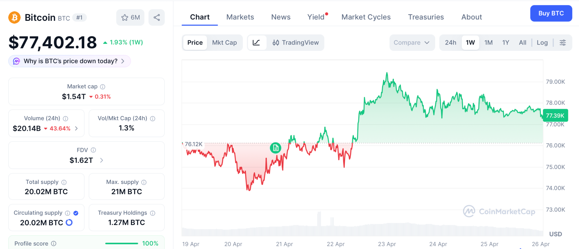Click the green news marker on chart
This screenshot has height=249, width=579.
tap(275, 148)
